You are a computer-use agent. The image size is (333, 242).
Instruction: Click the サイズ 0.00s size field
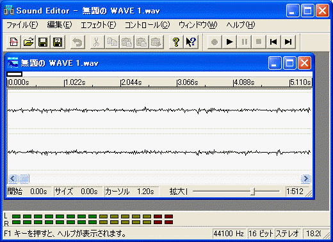(x=78, y=192)
